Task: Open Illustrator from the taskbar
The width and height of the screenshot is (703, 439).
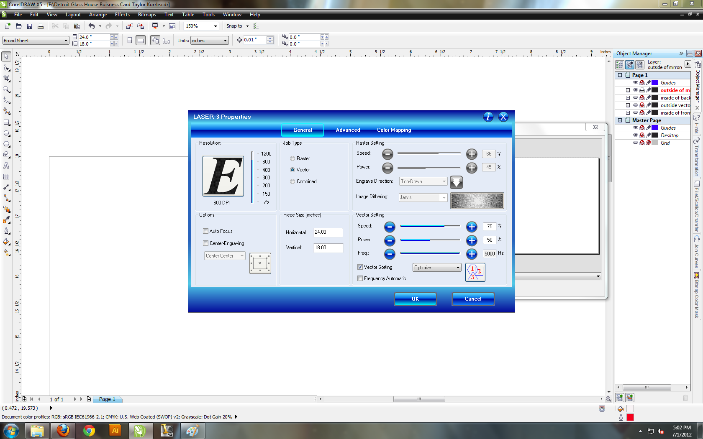Action: tap(115, 431)
